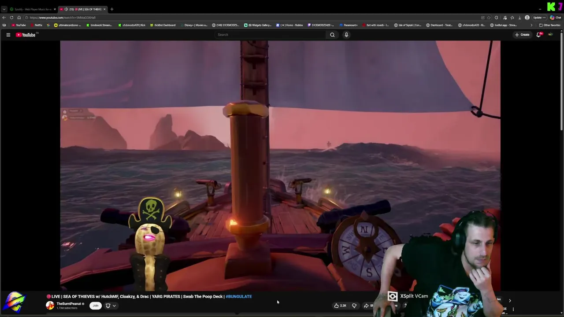
Task: Open browser home page icon
Action: (x=19, y=18)
